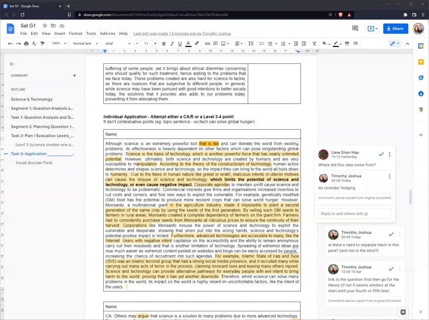
Task: Resolve Liew Shan Hao's comment with checkmark
Action: (x=381, y=154)
